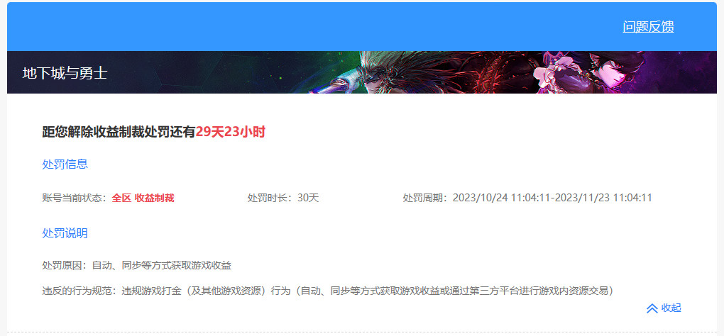Click the 处罚时长 label
Image resolution: width=724 pixels, height=336 pixels.
(270, 198)
